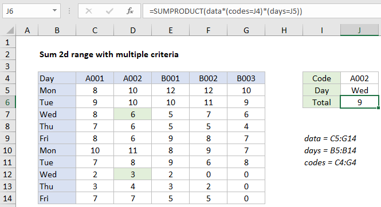
Task: Click the 'Code' label cell
Action: pos(322,78)
